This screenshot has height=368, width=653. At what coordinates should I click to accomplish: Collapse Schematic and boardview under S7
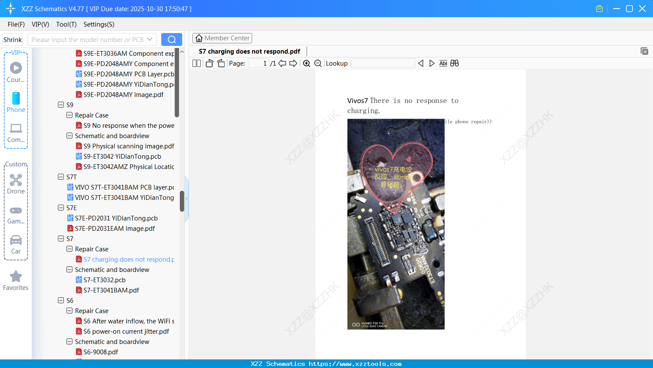69,269
